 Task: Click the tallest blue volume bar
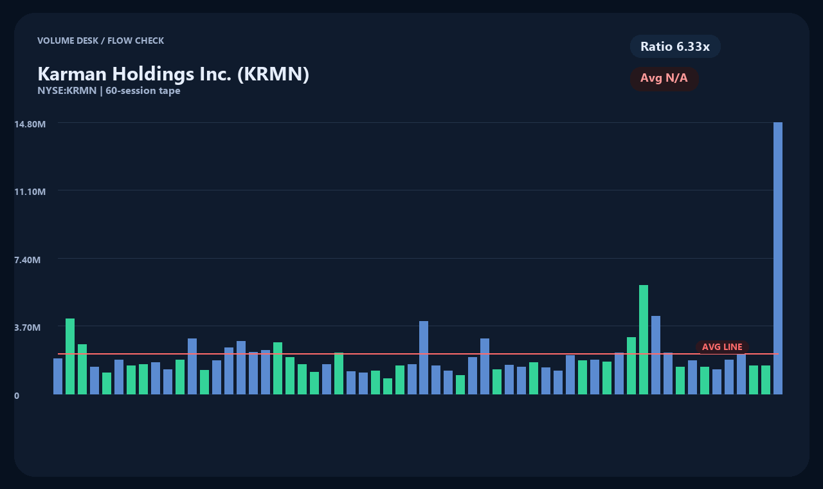pos(778,258)
